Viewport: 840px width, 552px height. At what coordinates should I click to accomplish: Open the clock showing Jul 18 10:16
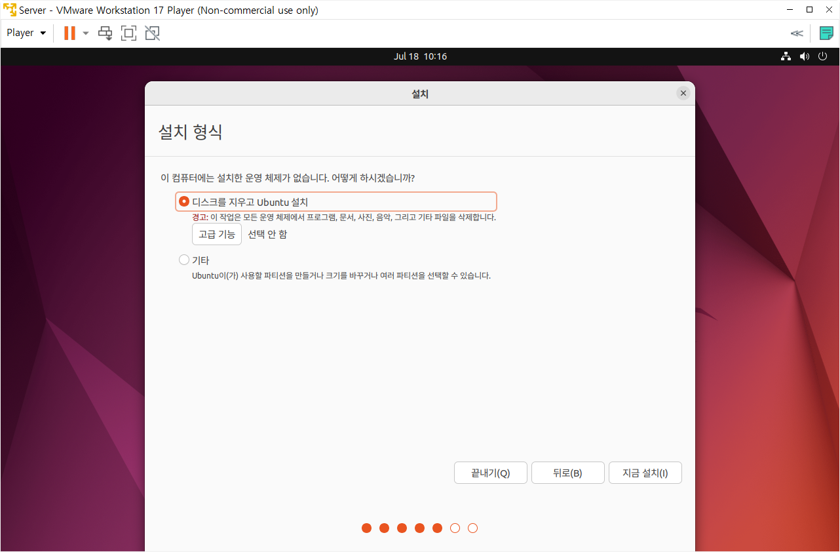click(x=420, y=56)
